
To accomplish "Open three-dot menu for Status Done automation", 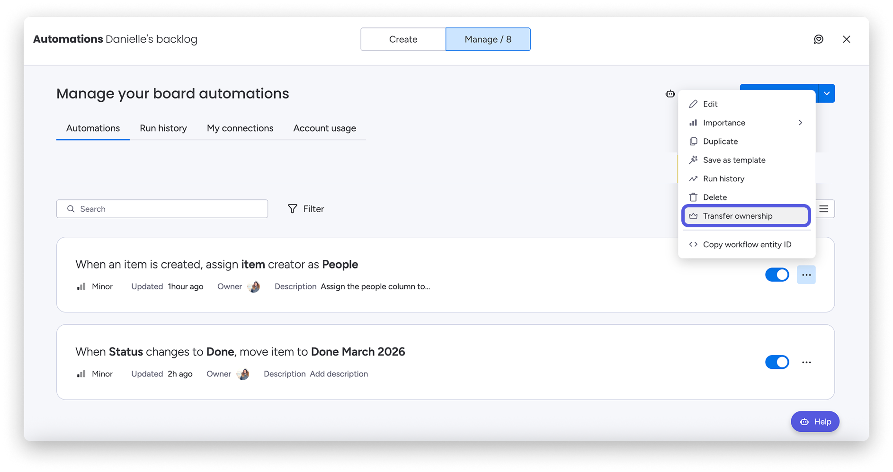I will pos(806,362).
